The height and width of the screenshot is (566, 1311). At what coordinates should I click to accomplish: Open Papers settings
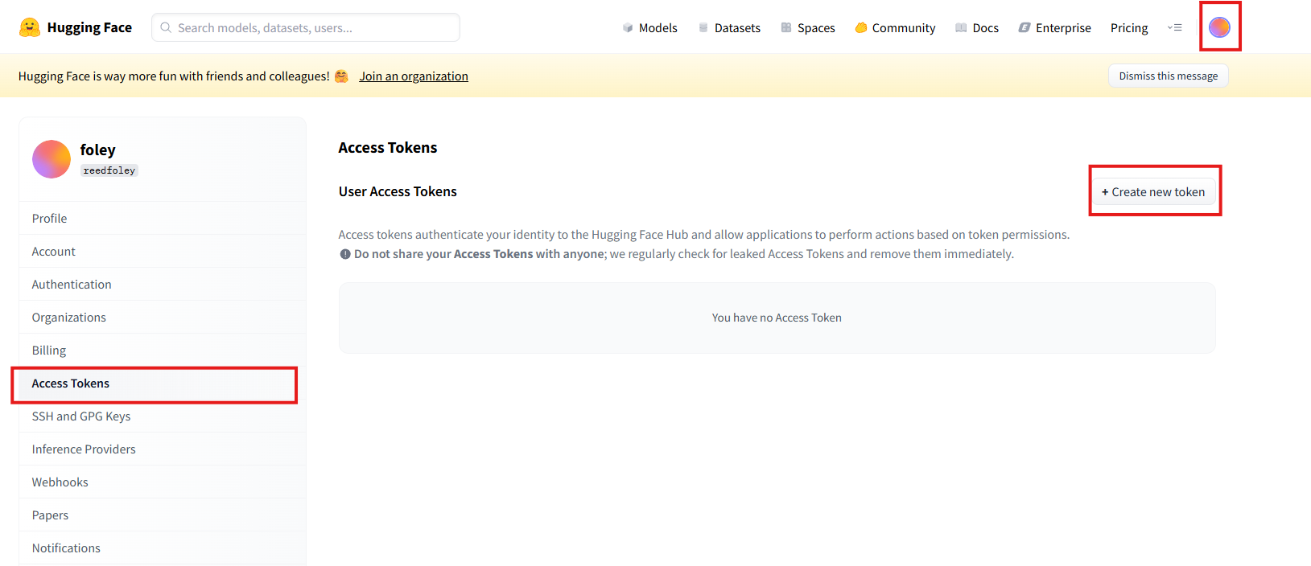click(x=162, y=515)
